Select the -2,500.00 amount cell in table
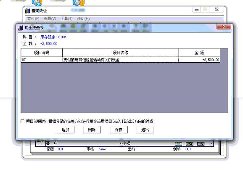The image size is (243, 175). pyautogui.click(x=199, y=60)
